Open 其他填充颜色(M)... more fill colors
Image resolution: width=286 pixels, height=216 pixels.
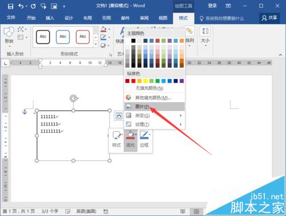coord(154,98)
